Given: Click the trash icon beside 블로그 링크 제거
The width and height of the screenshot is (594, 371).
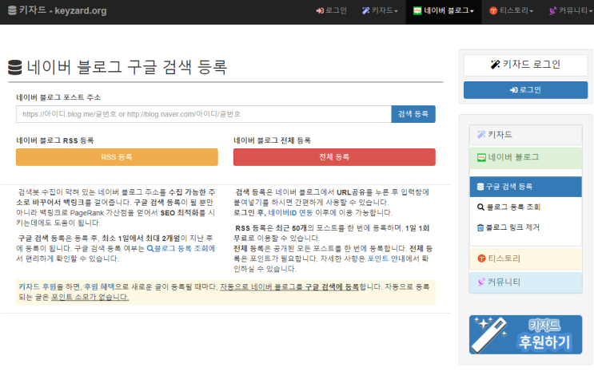Looking at the screenshot, I should (x=480, y=227).
